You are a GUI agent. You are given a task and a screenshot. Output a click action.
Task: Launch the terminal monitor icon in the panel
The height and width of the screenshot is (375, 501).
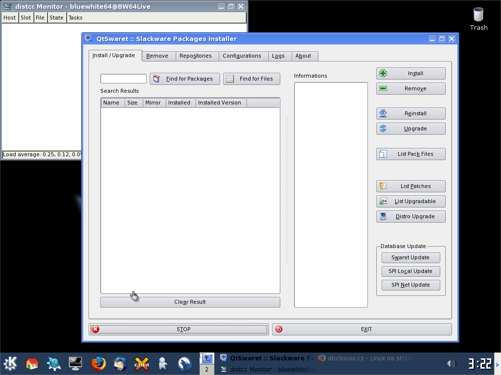click(75, 363)
